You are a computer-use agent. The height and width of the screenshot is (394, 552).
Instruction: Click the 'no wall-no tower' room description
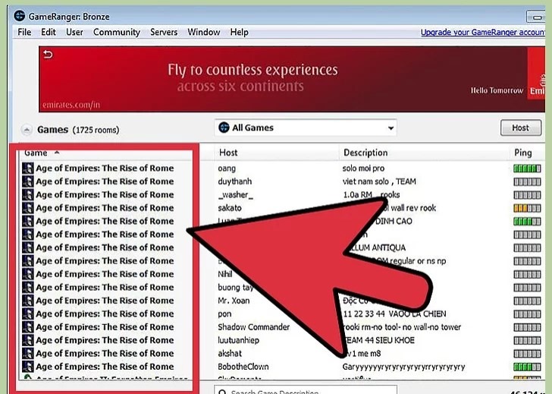point(401,327)
